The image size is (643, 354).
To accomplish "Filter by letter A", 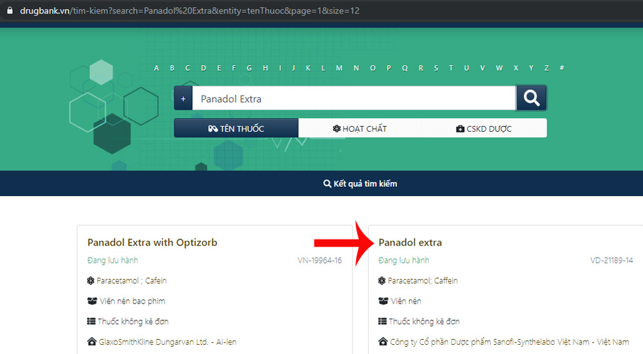I will (156, 68).
